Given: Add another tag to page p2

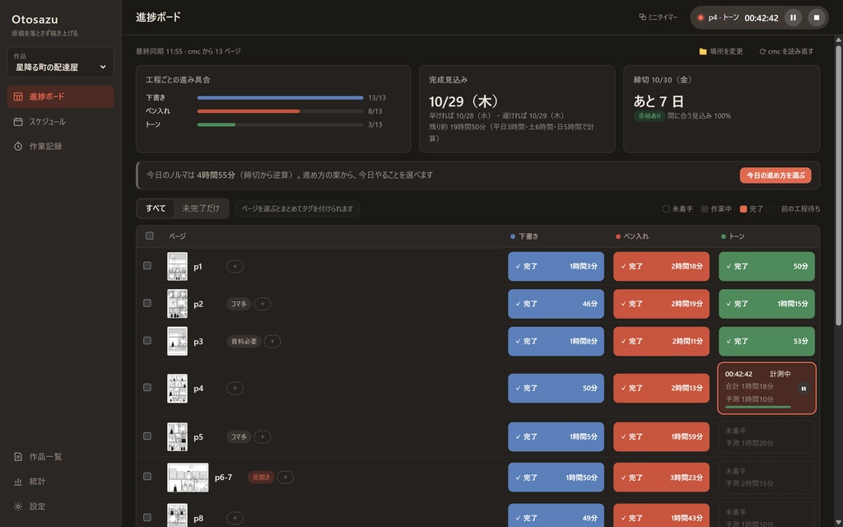Looking at the screenshot, I should (x=263, y=304).
